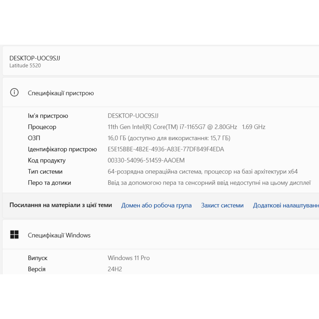Open the Захист системи link
Viewport: 319px width, 319px height.
pos(222,205)
